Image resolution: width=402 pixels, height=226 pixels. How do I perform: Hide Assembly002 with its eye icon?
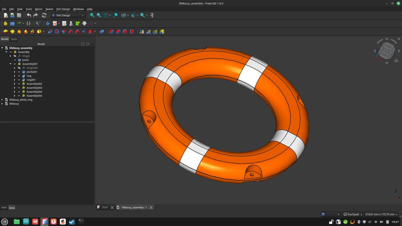[x=19, y=84]
